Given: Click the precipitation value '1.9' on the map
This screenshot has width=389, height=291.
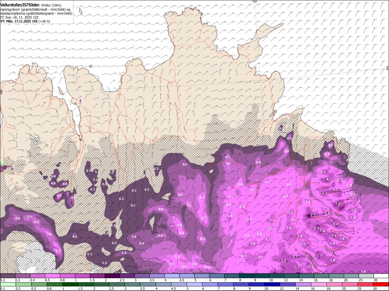Looking at the screenshot, I should pyautogui.click(x=322, y=231).
